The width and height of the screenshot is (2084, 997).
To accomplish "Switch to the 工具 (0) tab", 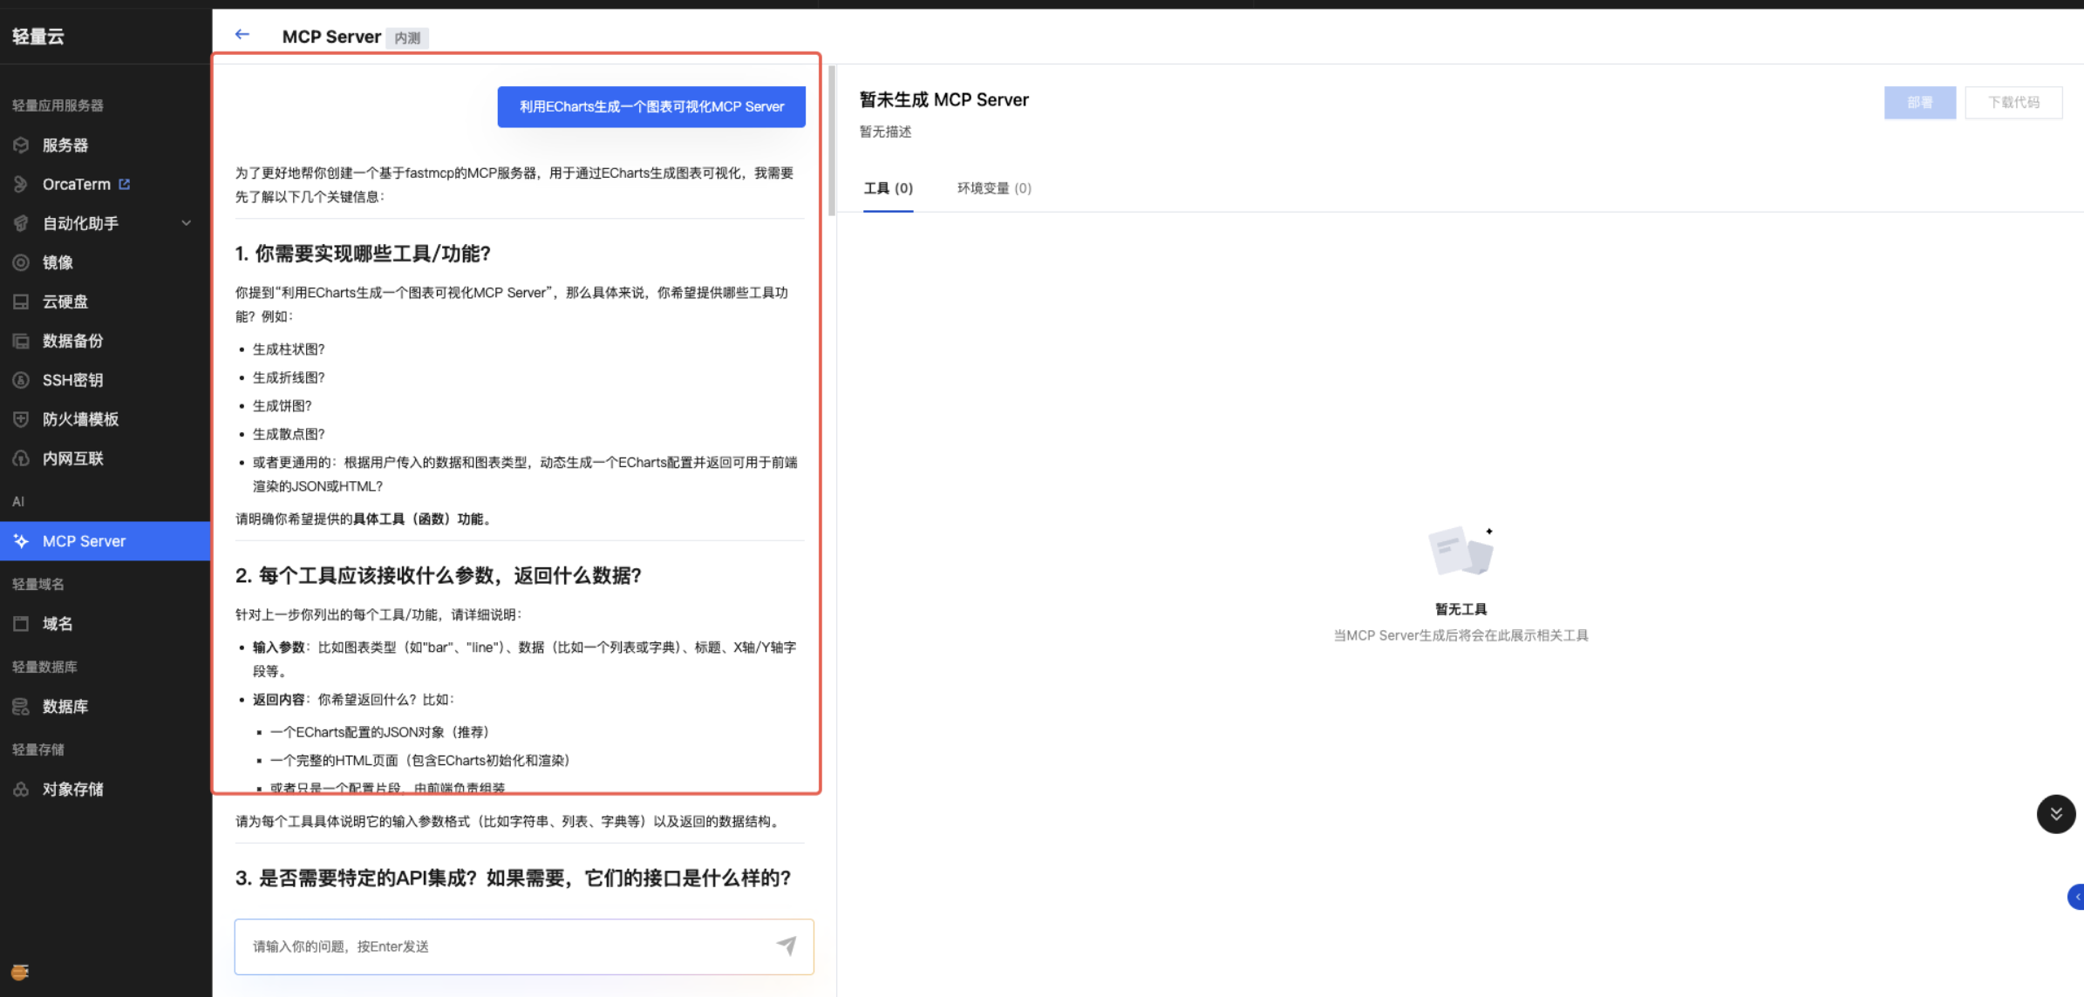I will [888, 188].
